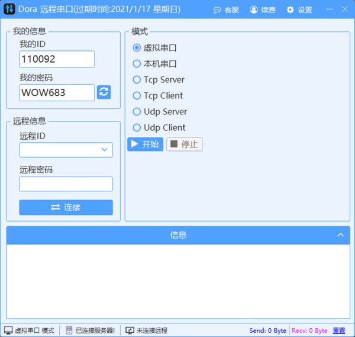Open the renewal (续费) option

click(263, 10)
